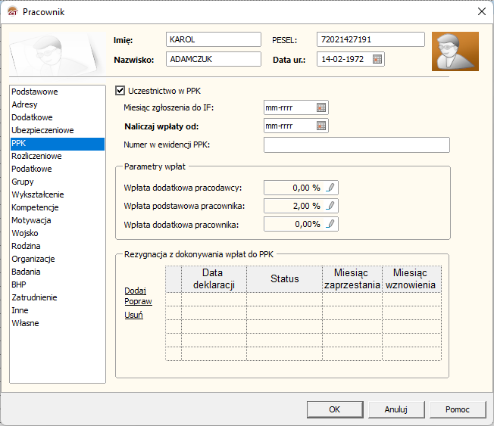This screenshot has width=494, height=426.
Task: Close the Pracownik dialog window
Action: pyautogui.click(x=482, y=11)
